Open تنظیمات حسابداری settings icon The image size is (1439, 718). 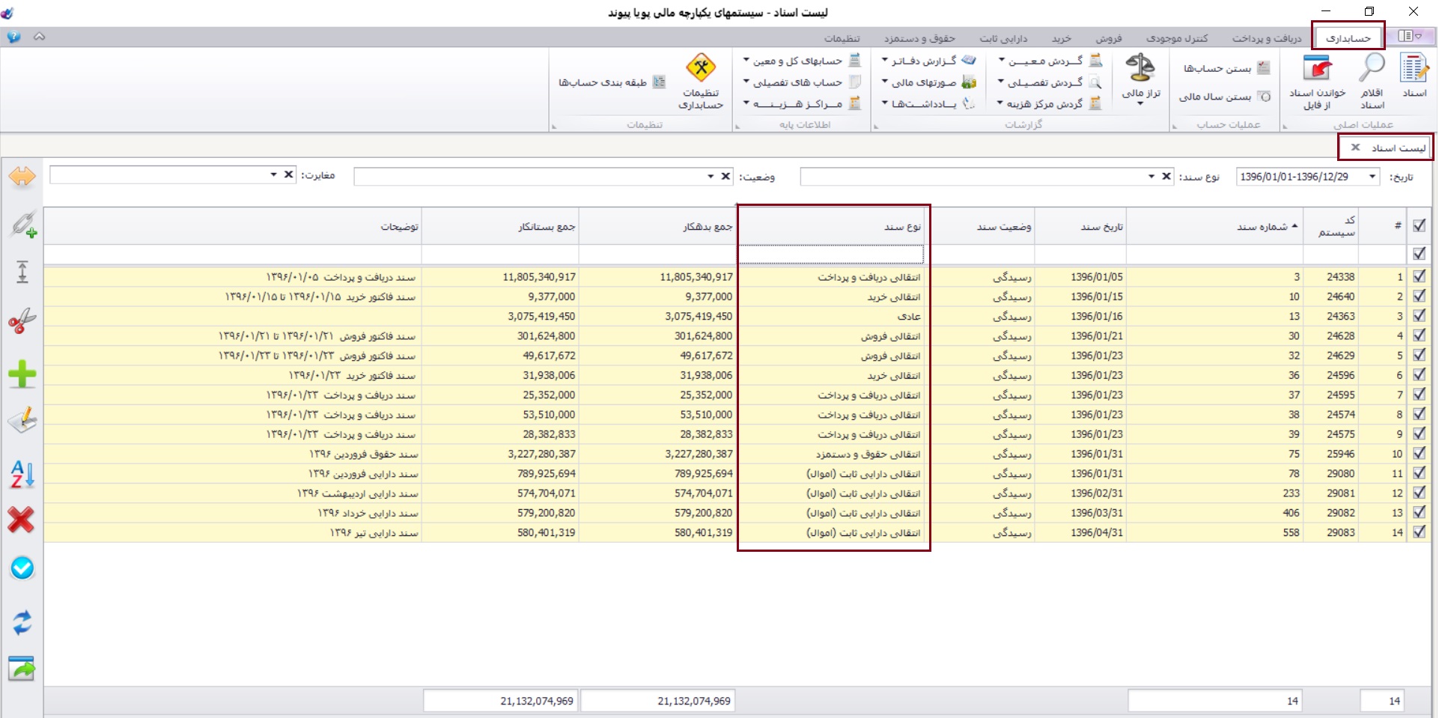pyautogui.click(x=701, y=82)
